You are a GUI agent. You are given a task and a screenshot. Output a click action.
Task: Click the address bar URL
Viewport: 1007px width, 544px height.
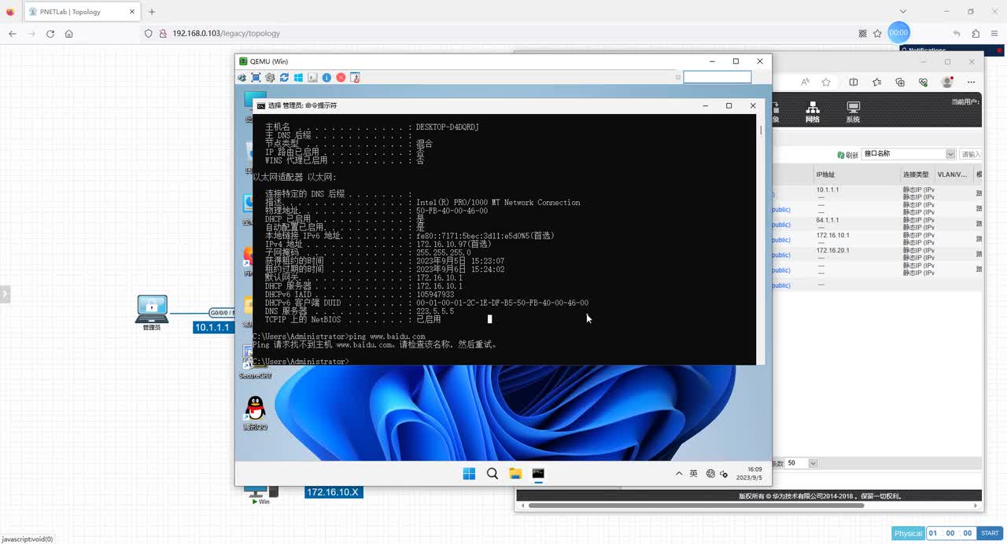226,34
